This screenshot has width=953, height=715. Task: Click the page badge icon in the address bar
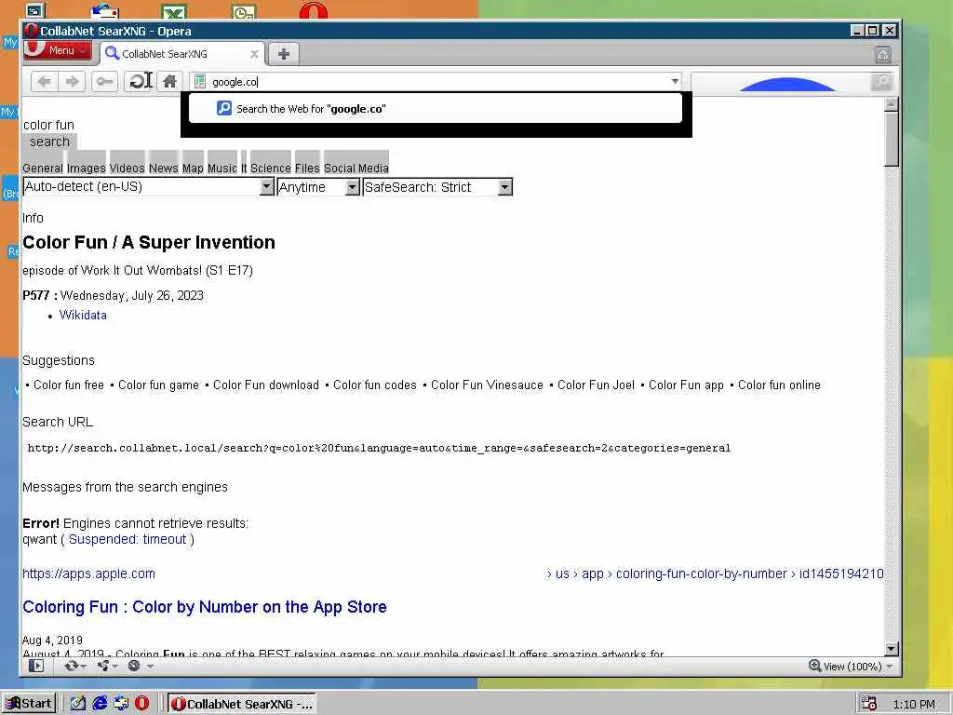tap(200, 82)
